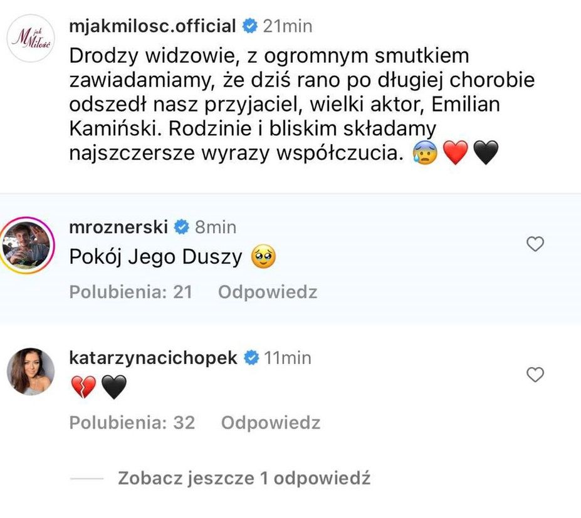View the likes list "Polubienia: 32"
581x518 pixels.
(x=132, y=423)
